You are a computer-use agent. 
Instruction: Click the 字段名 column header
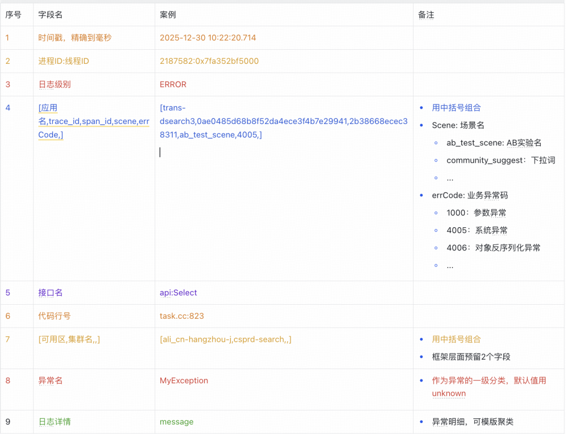coord(50,15)
